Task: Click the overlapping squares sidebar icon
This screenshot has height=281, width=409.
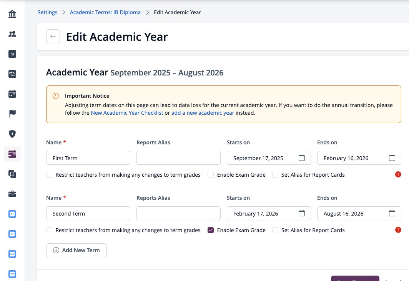Action: coord(12,174)
